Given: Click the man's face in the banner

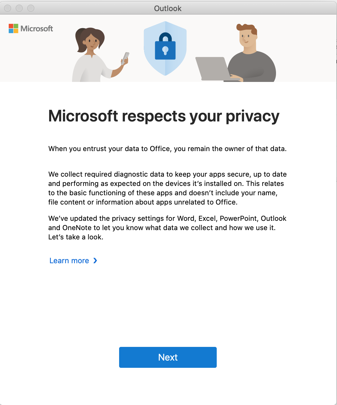Looking at the screenshot, I should pos(248,39).
